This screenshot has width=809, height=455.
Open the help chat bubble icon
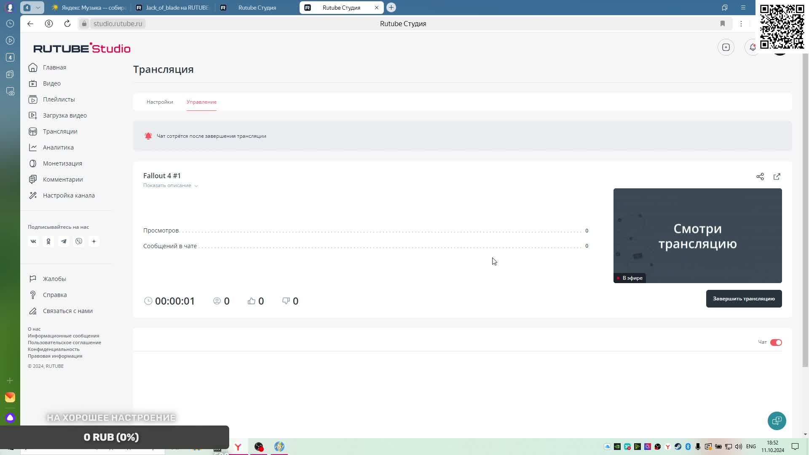(x=777, y=420)
